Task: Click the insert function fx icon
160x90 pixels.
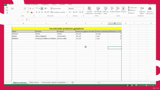Action: click(27, 19)
